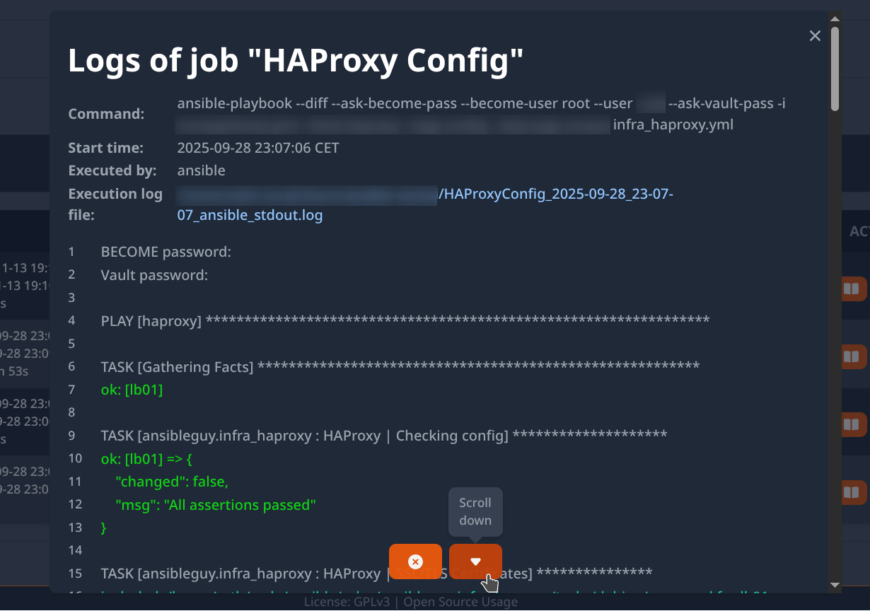Select the green "ok: [lb01]" result line
The image size is (870, 611).
132,389
